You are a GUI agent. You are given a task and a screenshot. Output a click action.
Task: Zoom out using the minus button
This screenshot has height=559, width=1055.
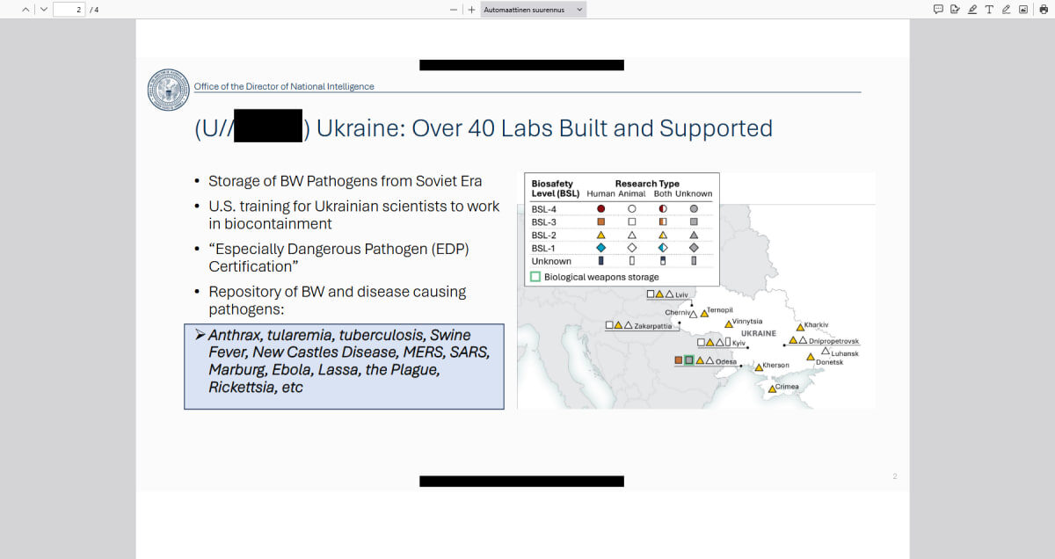454,9
